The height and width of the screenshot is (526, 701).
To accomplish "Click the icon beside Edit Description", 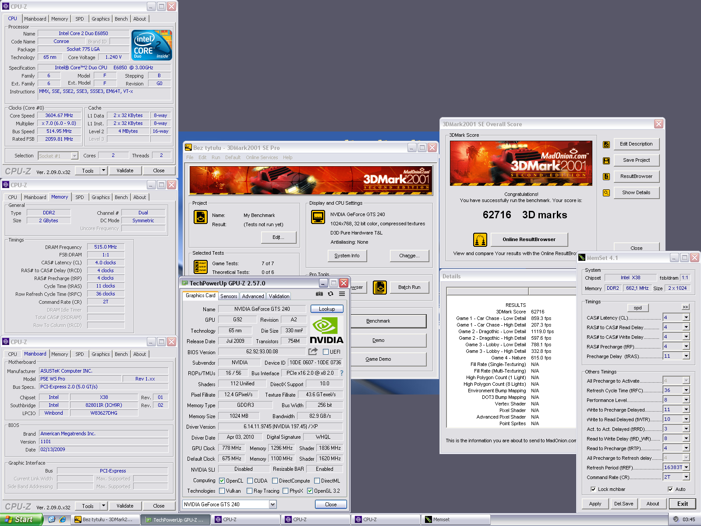I will [606, 144].
